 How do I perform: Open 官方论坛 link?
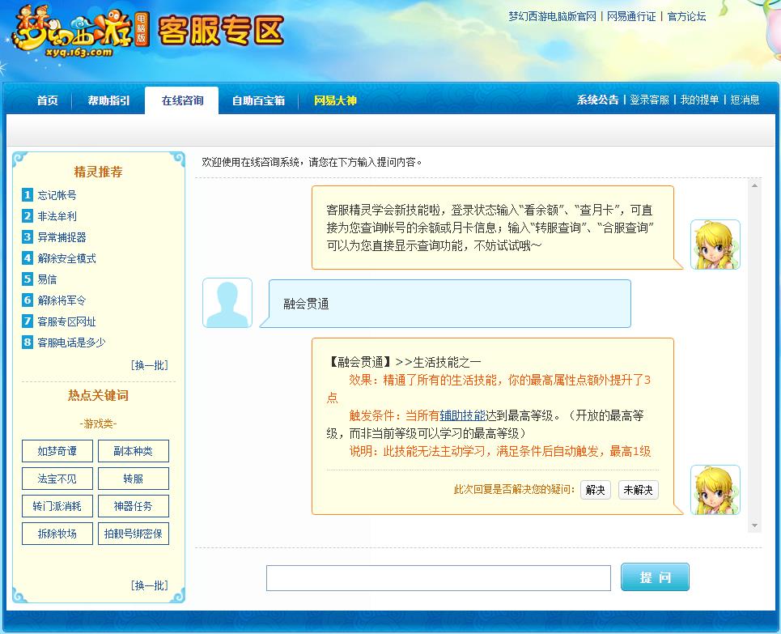[686, 16]
